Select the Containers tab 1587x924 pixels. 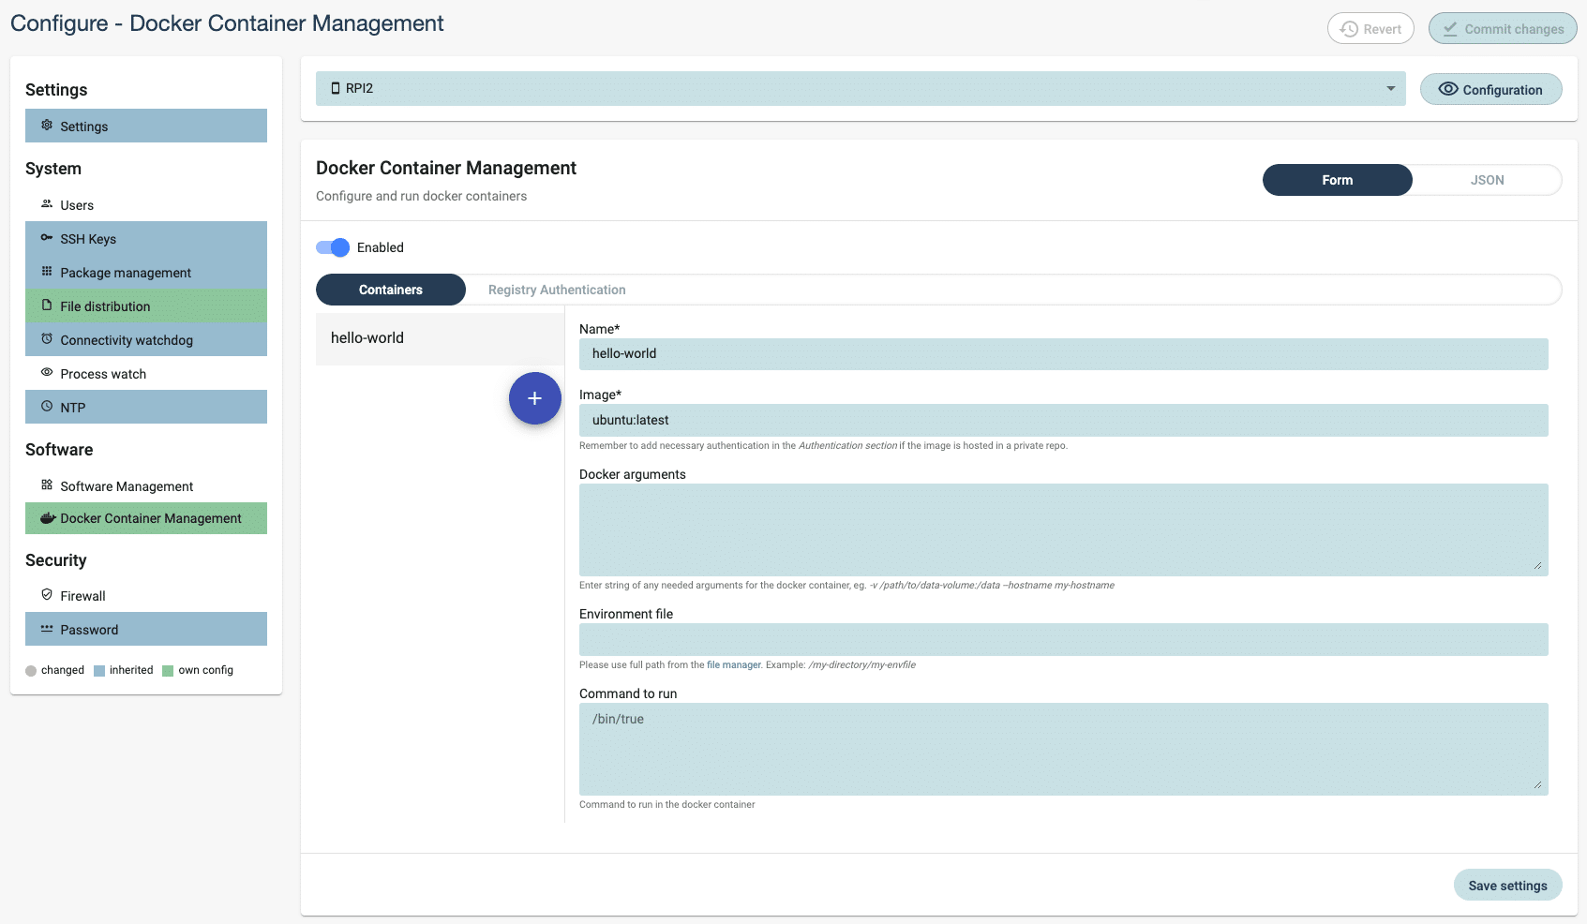click(x=391, y=290)
